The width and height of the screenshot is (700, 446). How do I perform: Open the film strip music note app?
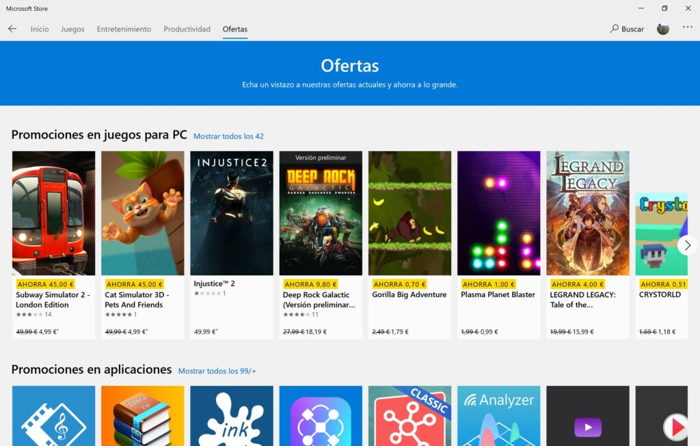54,417
